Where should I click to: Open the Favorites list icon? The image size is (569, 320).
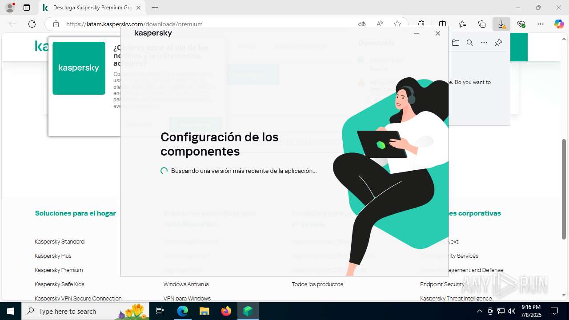click(462, 24)
